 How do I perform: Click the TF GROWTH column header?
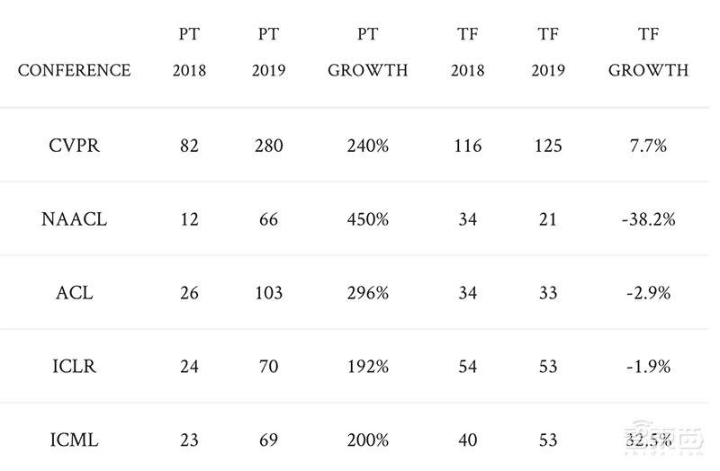pyautogui.click(x=648, y=52)
